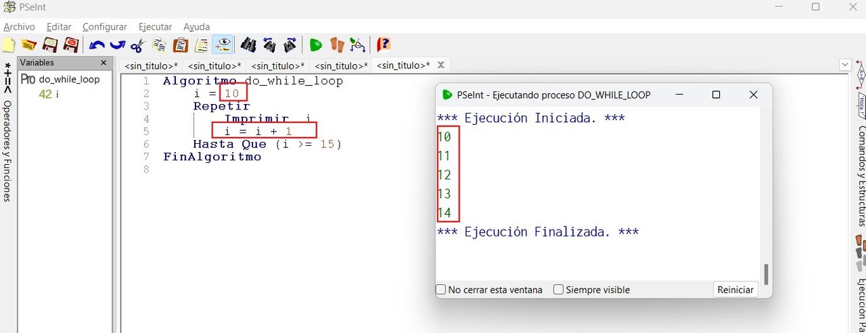Screen dimensions: 866x333
Task: Click the 'i = i + 1' code line
Action: [x=258, y=131]
